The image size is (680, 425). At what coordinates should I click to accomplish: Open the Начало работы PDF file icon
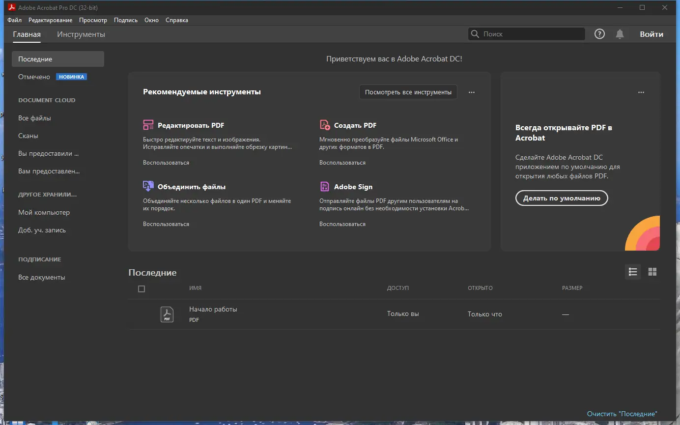[x=167, y=314]
